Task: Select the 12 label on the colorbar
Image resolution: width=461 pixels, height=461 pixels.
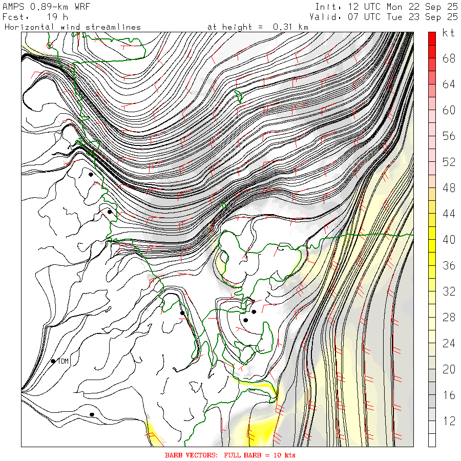Action: (449, 421)
